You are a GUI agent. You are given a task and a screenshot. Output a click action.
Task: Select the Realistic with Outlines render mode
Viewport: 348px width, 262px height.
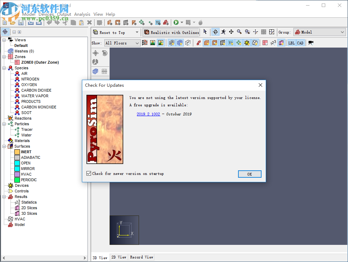(171, 32)
